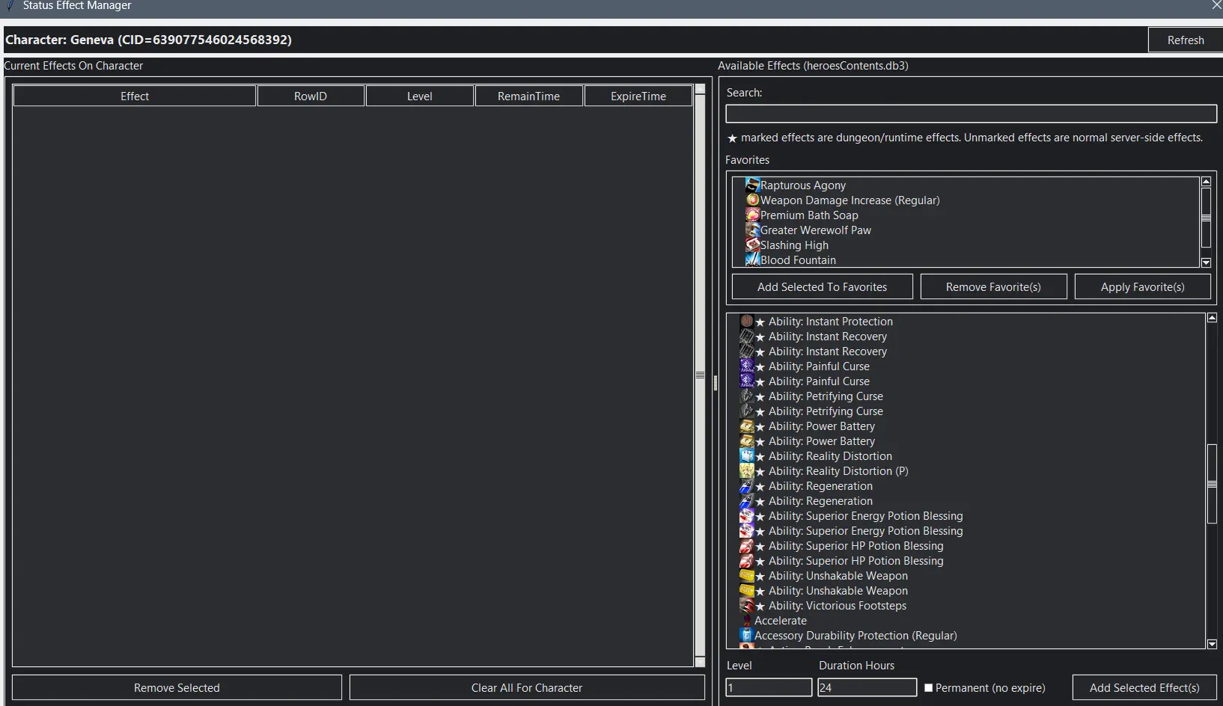Click the Slashing High icon
The width and height of the screenshot is (1223, 706).
coord(752,245)
